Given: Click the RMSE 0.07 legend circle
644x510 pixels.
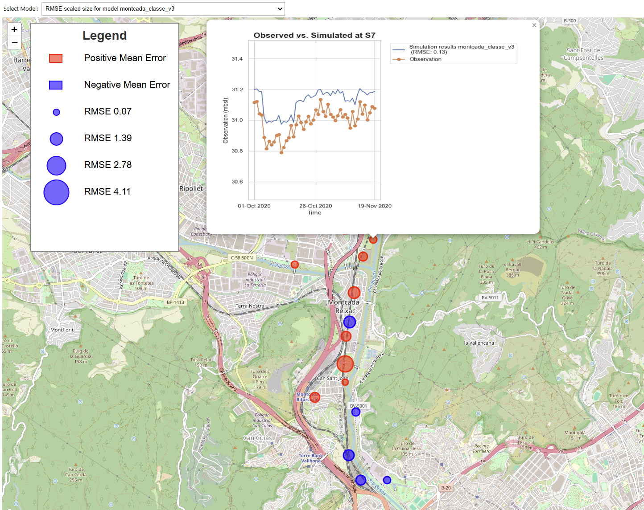Looking at the screenshot, I should pos(56,112).
